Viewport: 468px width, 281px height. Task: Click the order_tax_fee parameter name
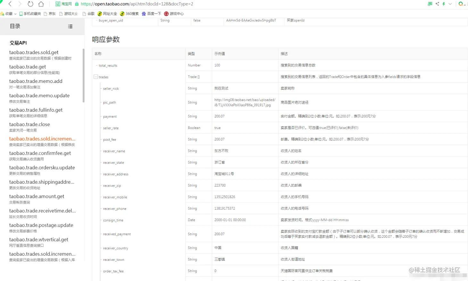(113, 271)
